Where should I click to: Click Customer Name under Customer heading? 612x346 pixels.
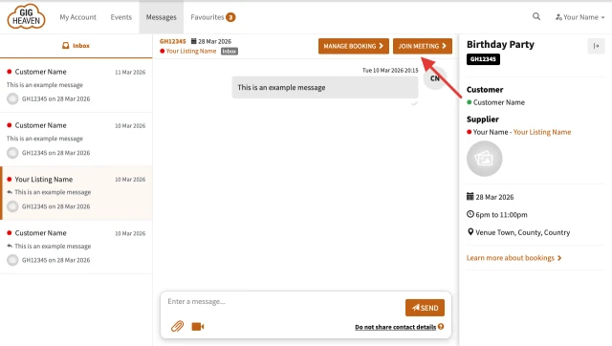tap(499, 102)
